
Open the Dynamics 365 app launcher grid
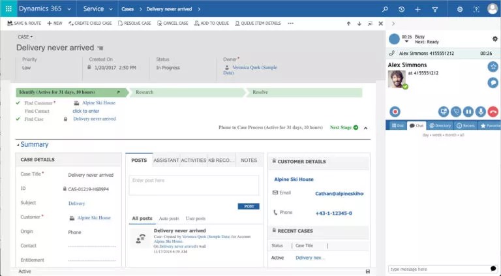pyautogui.click(x=8, y=8)
